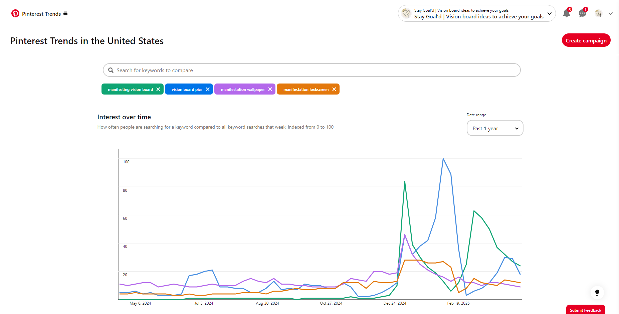Screen dimensions: 619x314
Task: Remove the vision board pics keyword
Action: (x=208, y=89)
